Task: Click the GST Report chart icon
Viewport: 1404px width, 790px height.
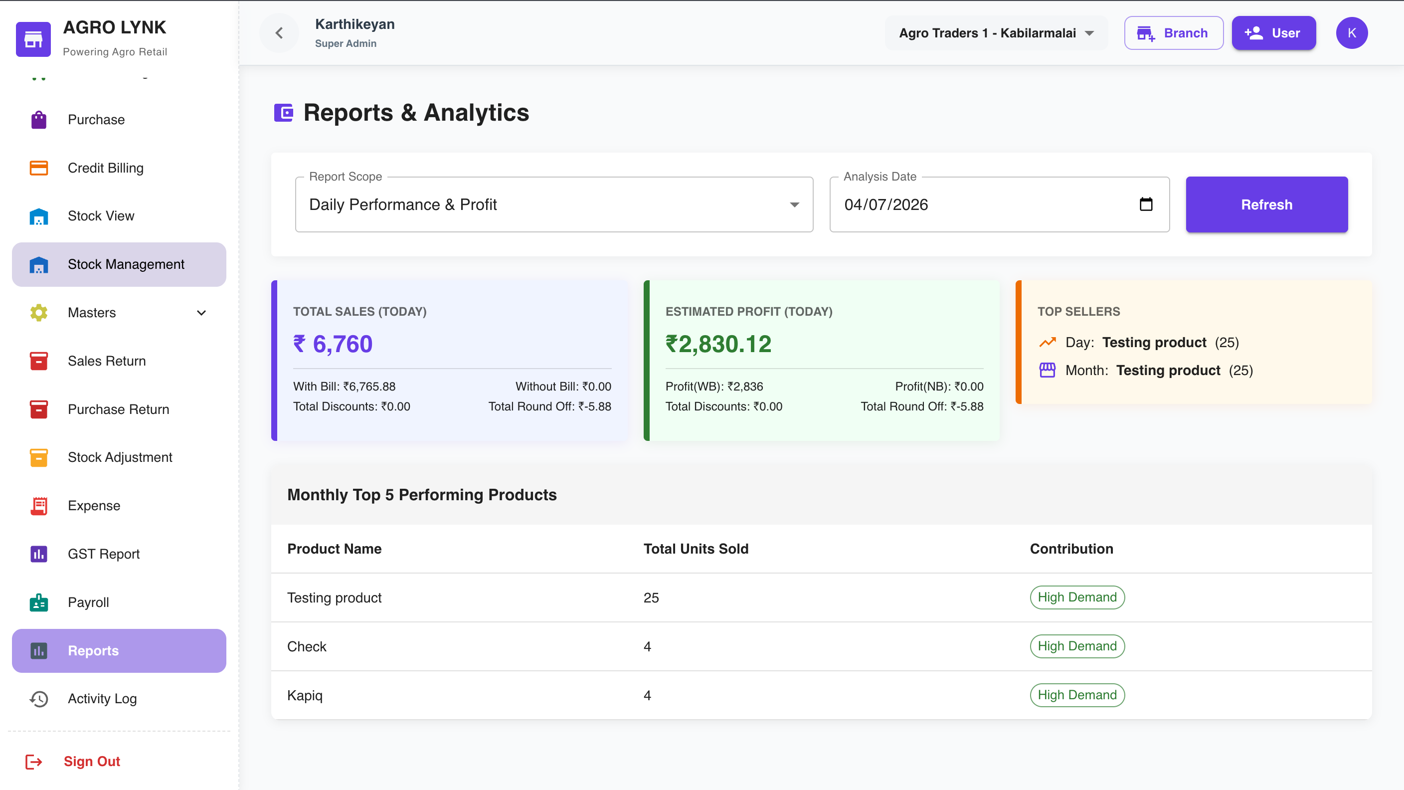Action: click(x=39, y=555)
